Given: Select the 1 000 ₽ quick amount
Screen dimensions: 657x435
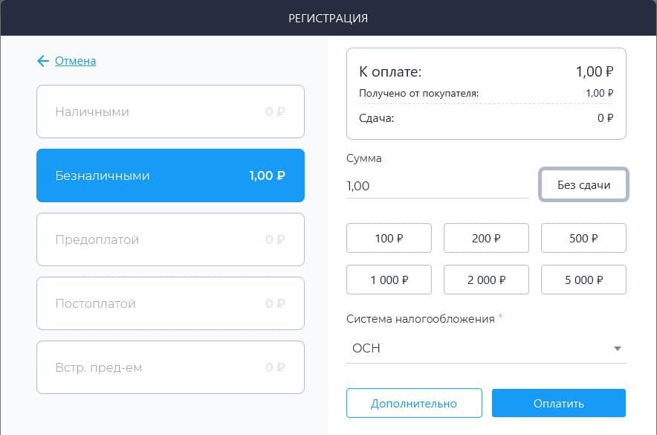Looking at the screenshot, I should pos(389,280).
